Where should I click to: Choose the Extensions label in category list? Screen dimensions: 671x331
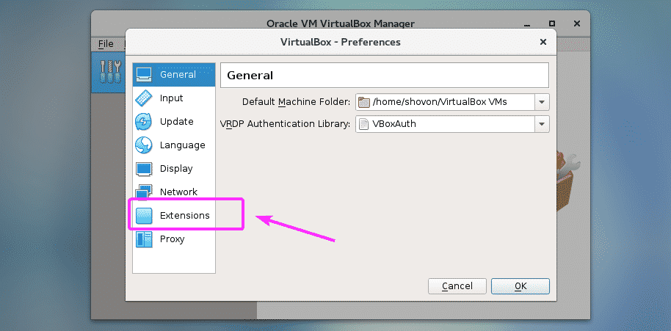[x=184, y=216]
